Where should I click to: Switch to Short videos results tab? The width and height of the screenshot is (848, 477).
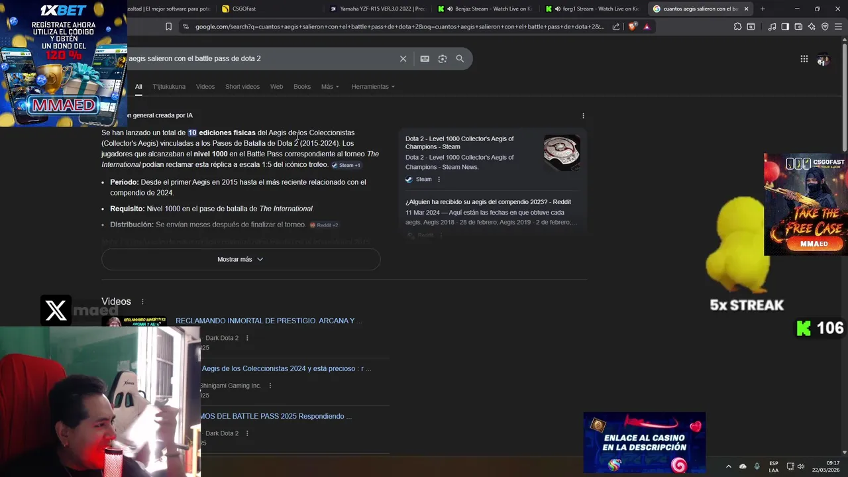[242, 87]
